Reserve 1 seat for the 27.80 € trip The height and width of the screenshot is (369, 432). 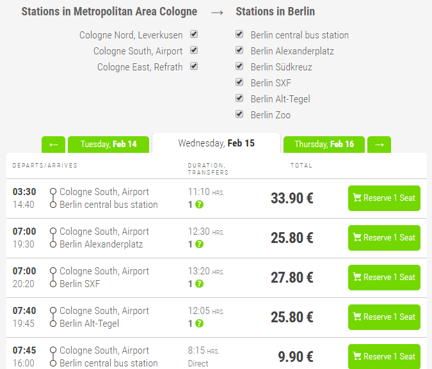pos(384,278)
